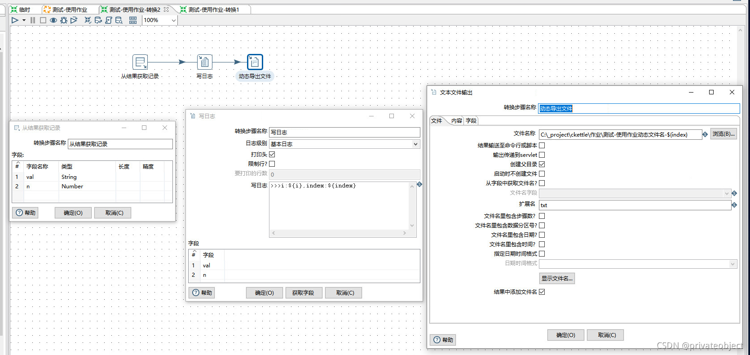Image resolution: width=750 pixels, height=355 pixels.
Task: Confirm 文本文件输出 dialog with 确定(O)
Action: click(566, 335)
